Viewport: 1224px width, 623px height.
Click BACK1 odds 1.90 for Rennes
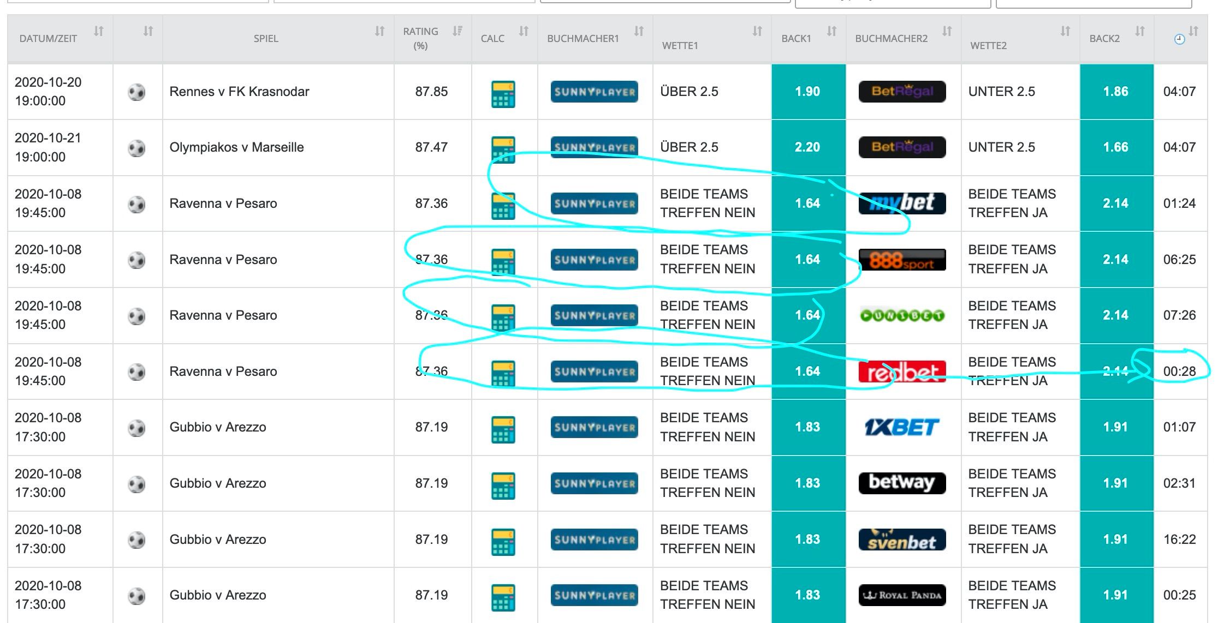808,92
